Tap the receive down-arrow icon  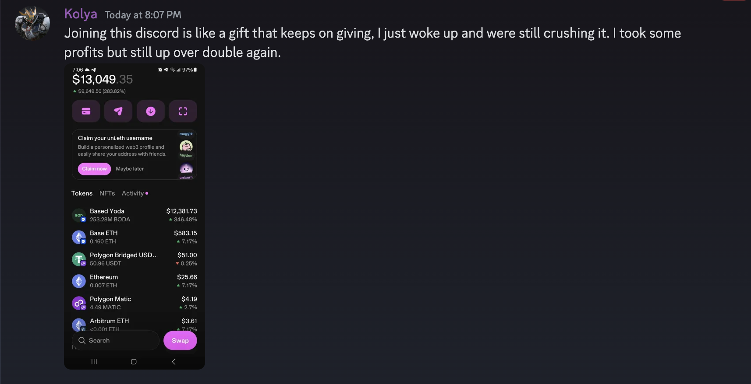(151, 111)
